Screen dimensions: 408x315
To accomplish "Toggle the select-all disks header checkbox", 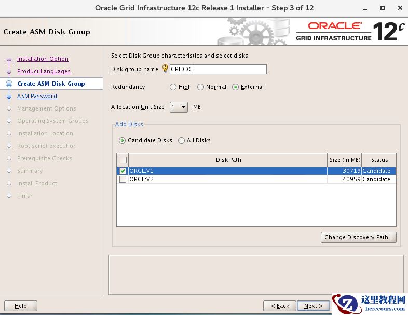I will point(123,160).
